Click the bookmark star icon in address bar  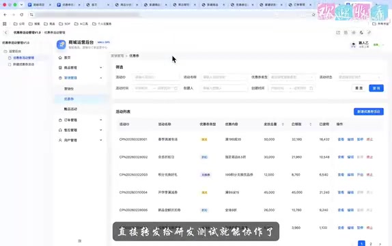pos(313,15)
